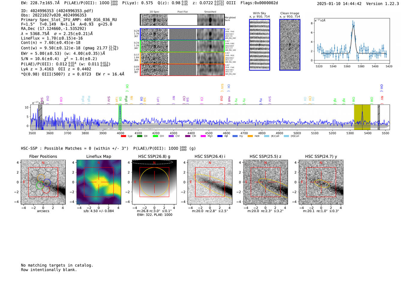This screenshot has height=286, width=420.
Task: Select the '2025-01-10 14:44:42' timestamp
Action: (339, 4)
